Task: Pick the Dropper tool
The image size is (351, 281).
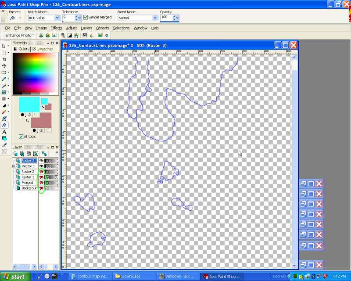Action: [4, 79]
